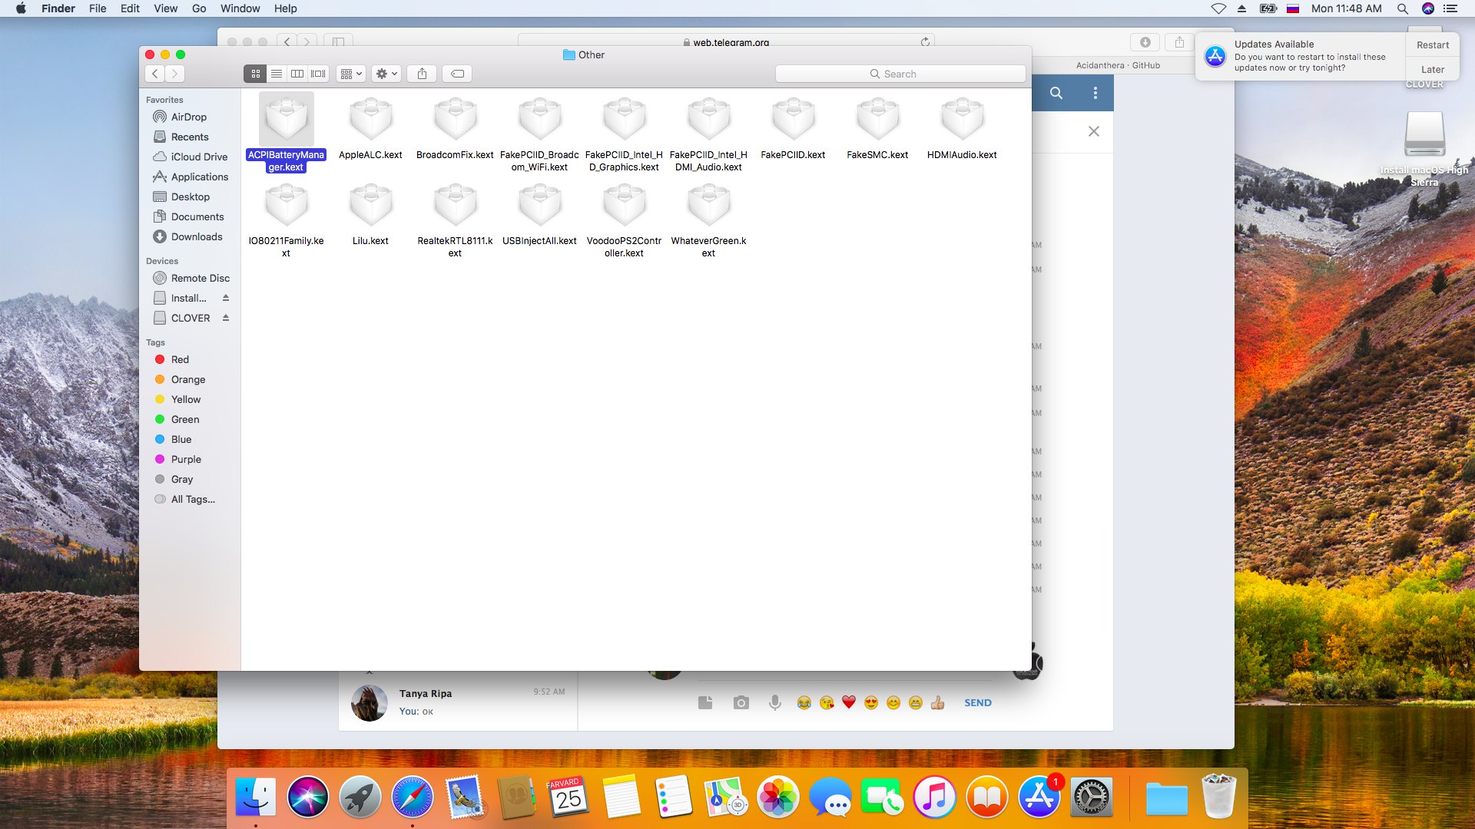
Task: Open System Preferences from the Dock
Action: click(1091, 798)
